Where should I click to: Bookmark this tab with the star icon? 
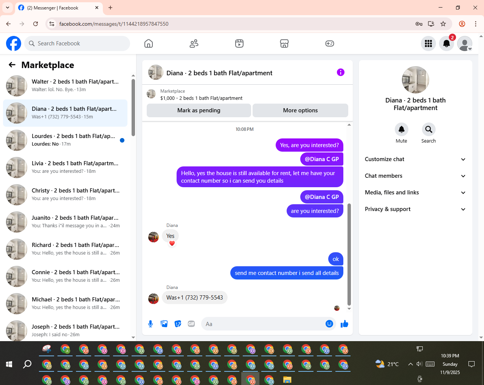tap(443, 24)
